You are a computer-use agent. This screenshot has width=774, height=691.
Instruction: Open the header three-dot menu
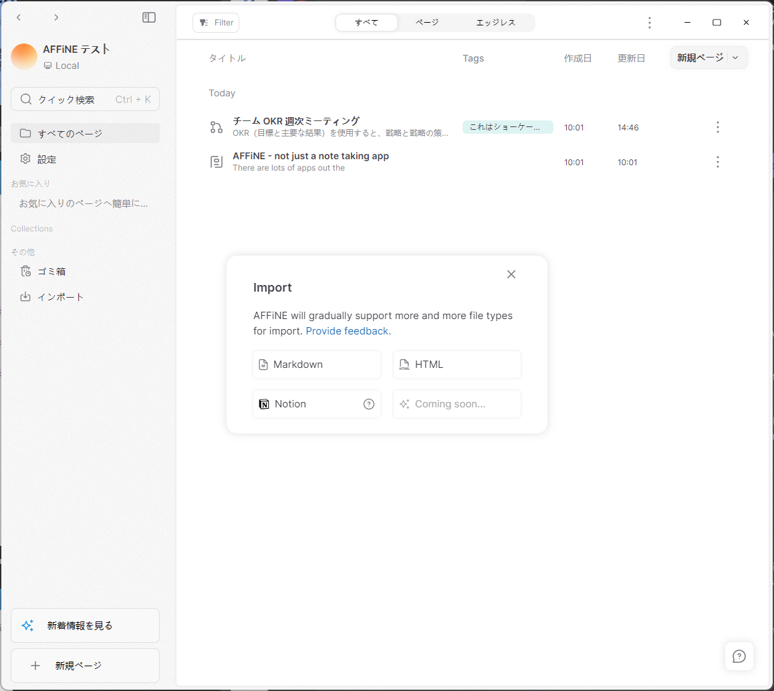pos(650,23)
